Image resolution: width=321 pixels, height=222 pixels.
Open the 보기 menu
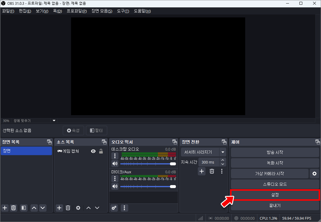42,11
